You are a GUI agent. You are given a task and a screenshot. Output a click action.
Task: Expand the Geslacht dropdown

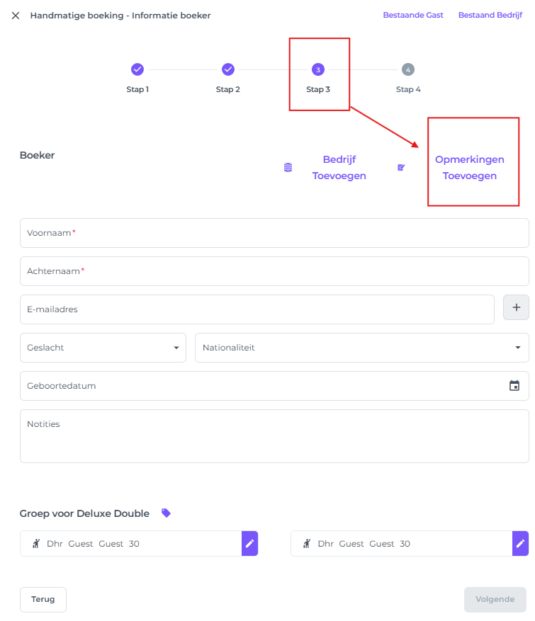click(x=103, y=348)
